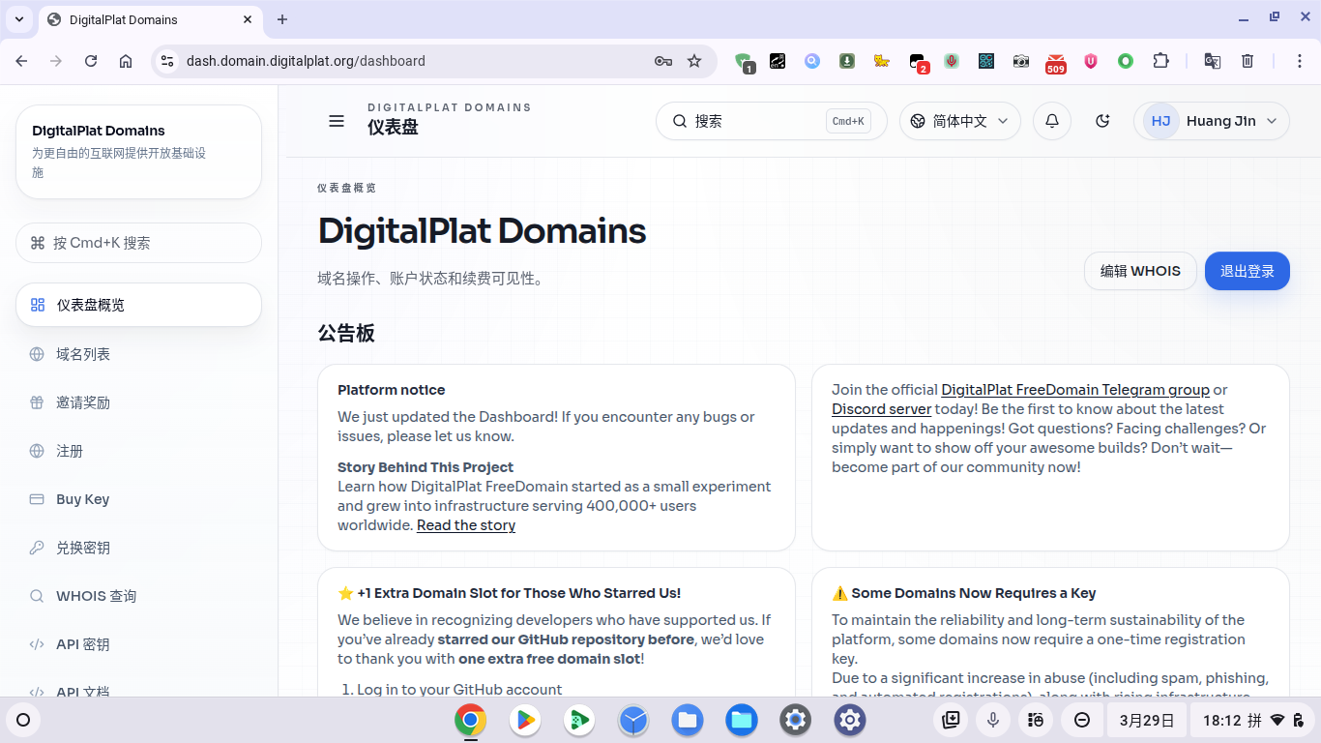Open the Chrome extensions puzzle icon
The image size is (1321, 743).
coord(1160,61)
